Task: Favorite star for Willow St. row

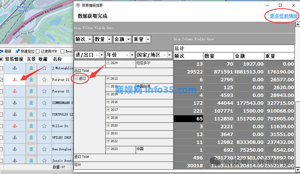Action: click(x=44, y=126)
